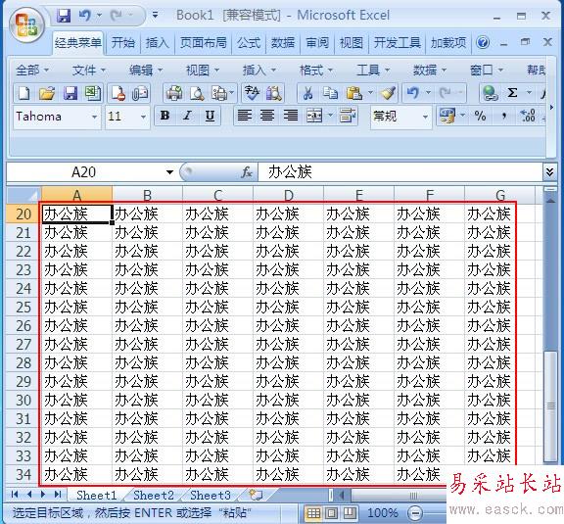Undo using the quick access toolbar arrow
The image size is (564, 524).
pyautogui.click(x=85, y=16)
